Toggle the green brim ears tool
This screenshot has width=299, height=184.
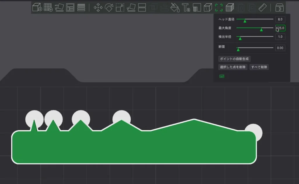(219, 7)
